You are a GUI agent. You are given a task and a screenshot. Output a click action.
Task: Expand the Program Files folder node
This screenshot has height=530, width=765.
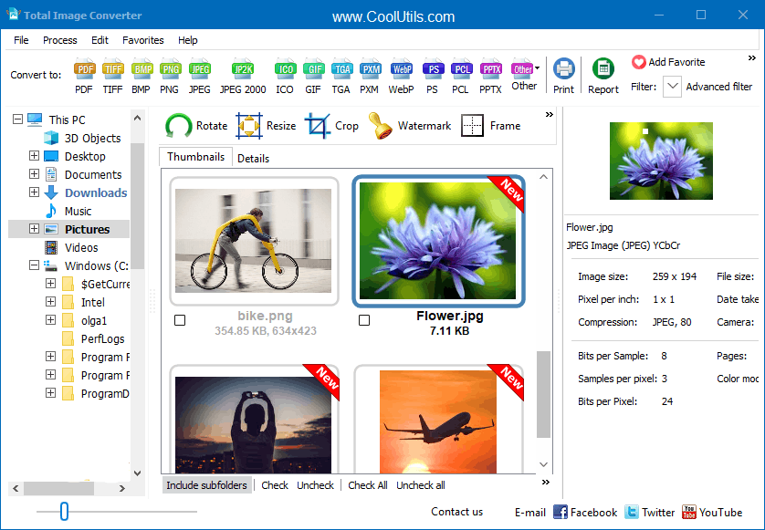click(x=51, y=357)
